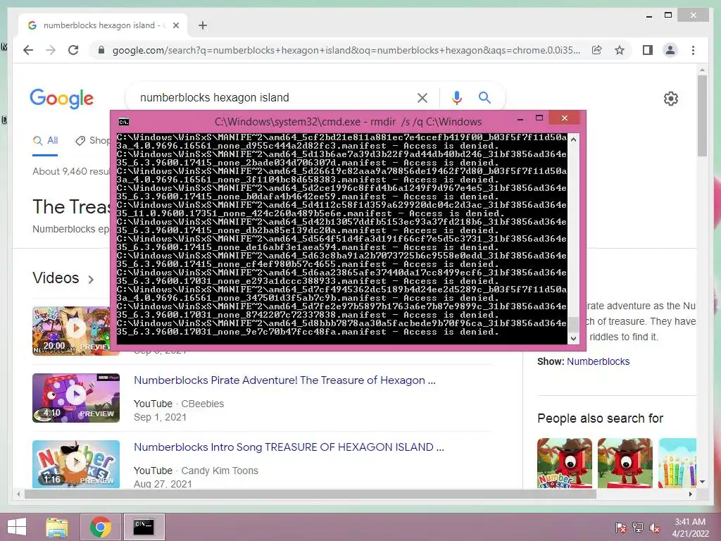Switch to Chrome on the taskbar
Image resolution: width=721 pixels, height=541 pixels.
(x=100, y=527)
